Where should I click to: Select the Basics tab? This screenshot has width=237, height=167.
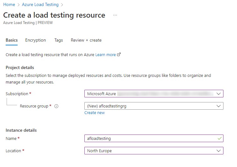(x=12, y=40)
